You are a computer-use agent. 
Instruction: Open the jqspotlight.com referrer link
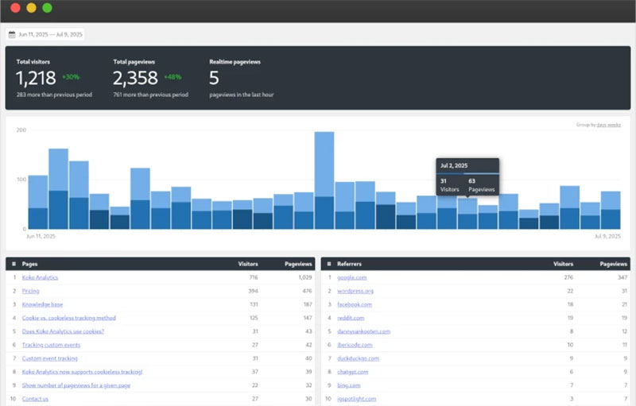[356, 399]
